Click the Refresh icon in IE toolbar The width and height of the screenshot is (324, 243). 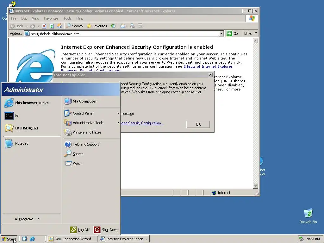(x=52, y=26)
